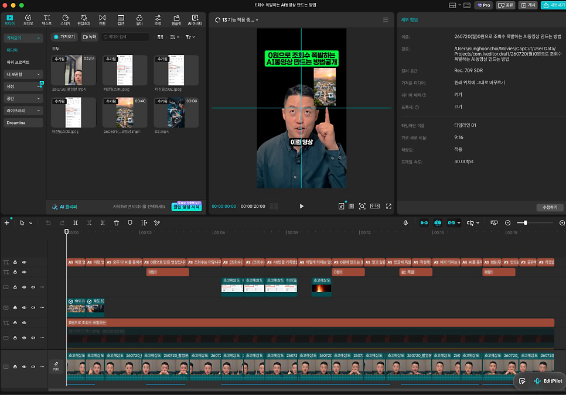
Task: Click the redo arrow in timeline toolbar
Action: point(62,223)
